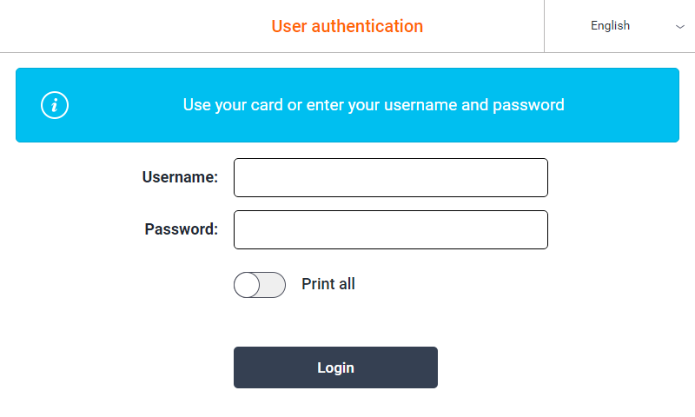Focus the Password input field
Screen dimensions: 695x417
pyautogui.click(x=390, y=229)
